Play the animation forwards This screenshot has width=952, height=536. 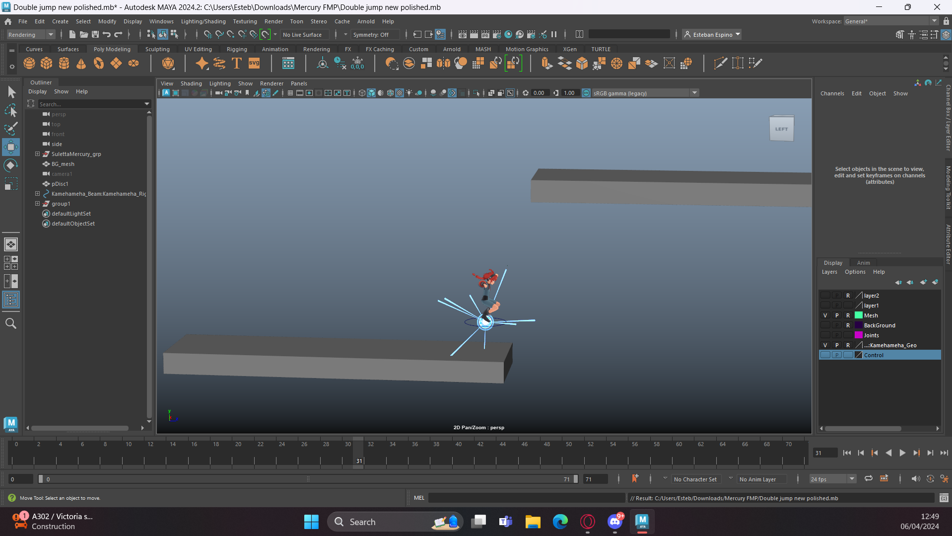902,453
